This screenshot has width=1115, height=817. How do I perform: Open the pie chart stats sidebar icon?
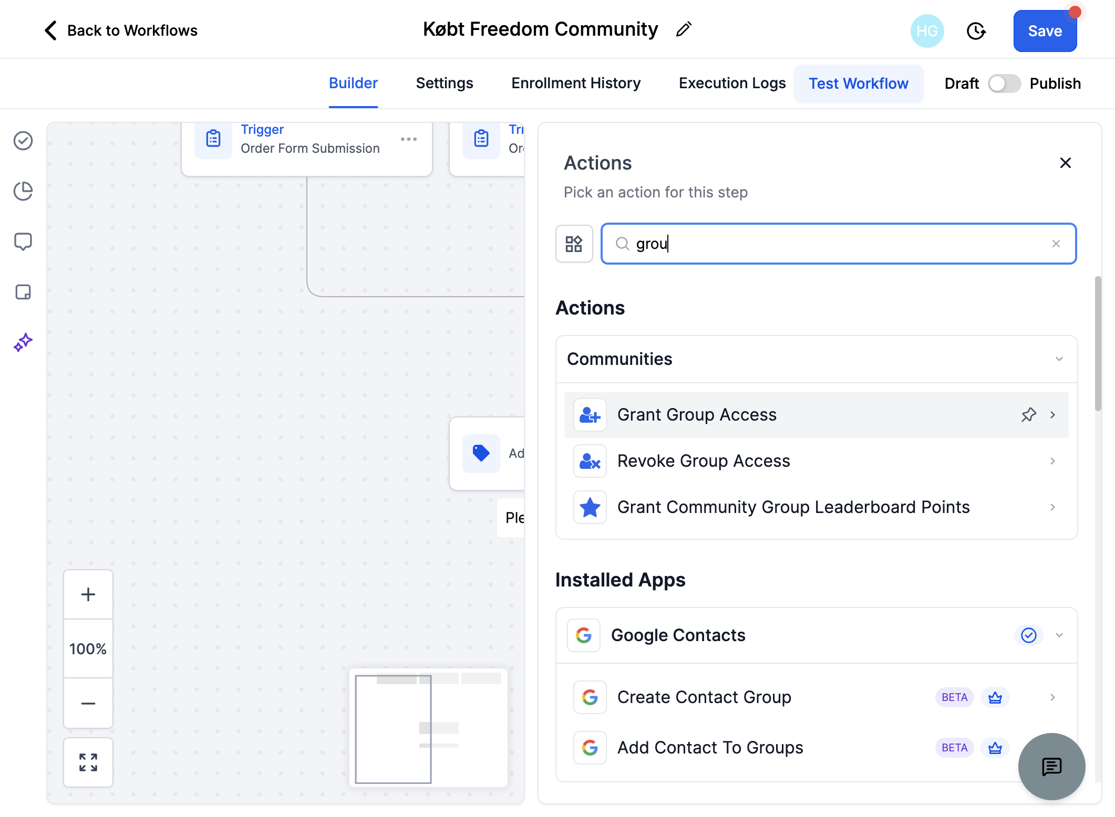coord(23,191)
